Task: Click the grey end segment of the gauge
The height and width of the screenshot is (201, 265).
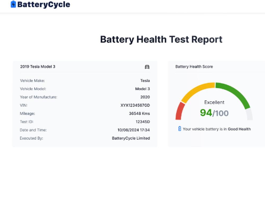Action: [x=249, y=114]
